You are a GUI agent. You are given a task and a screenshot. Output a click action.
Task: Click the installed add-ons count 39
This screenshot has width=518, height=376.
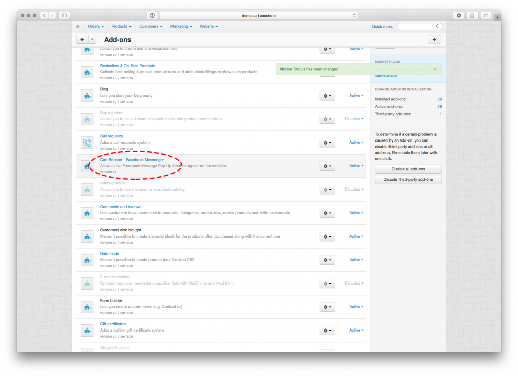point(440,99)
